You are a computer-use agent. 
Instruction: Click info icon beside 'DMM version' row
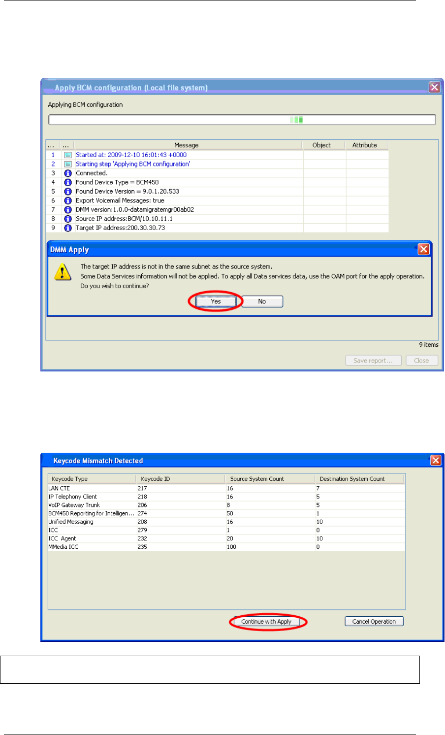coord(68,210)
